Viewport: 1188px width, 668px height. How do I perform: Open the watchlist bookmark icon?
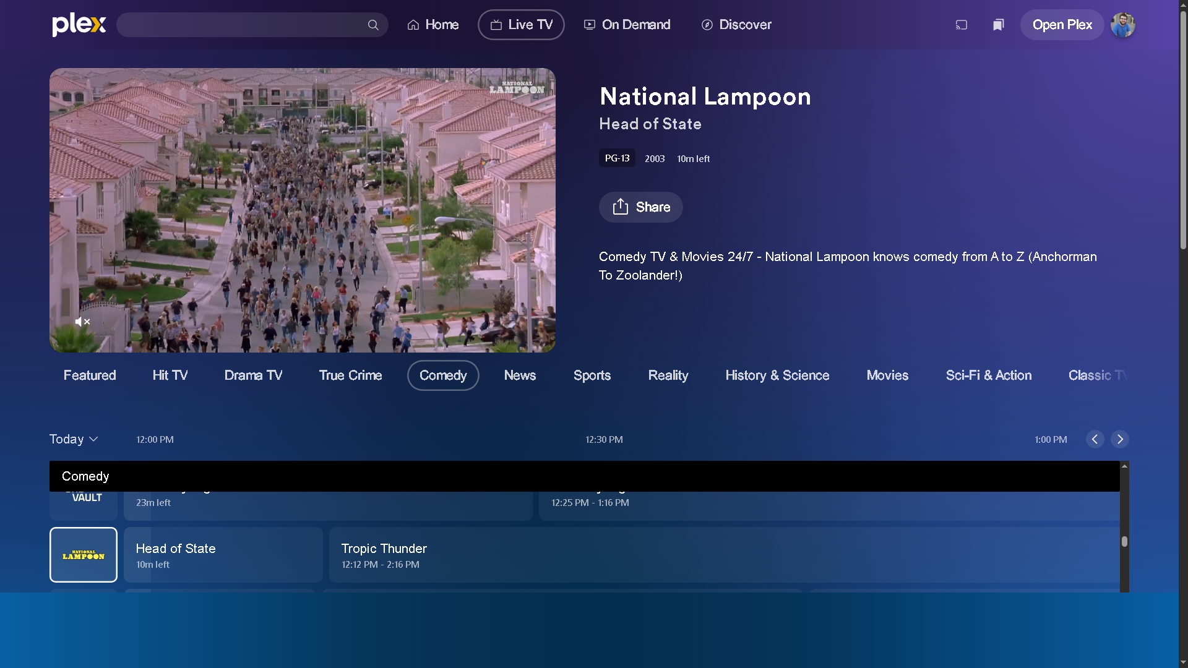[998, 25]
